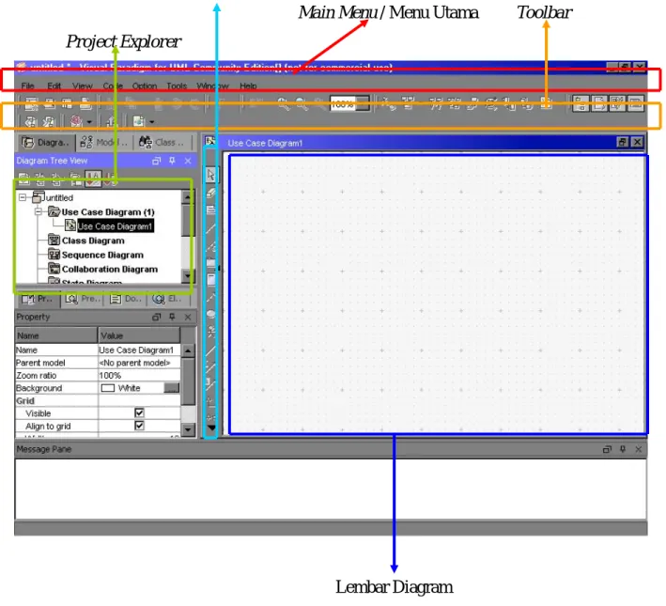Screen dimensions: 666x606
Task: Click Property table scrollbar up arrow
Action: pos(187,350)
